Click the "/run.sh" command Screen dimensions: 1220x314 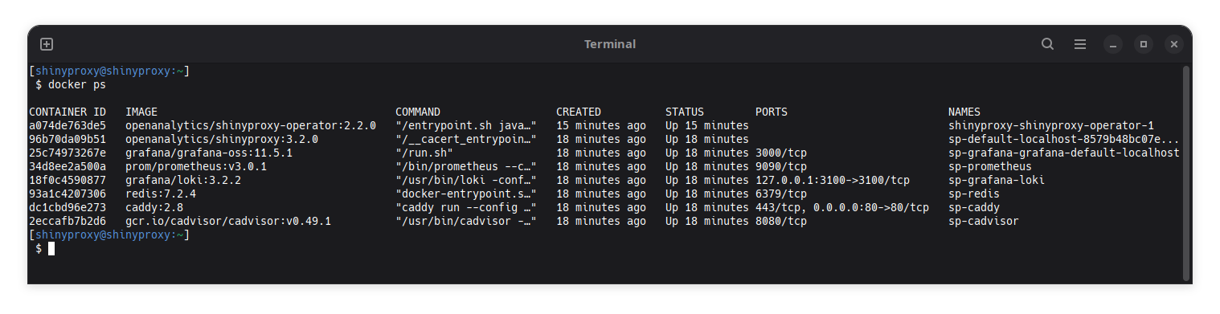click(424, 153)
